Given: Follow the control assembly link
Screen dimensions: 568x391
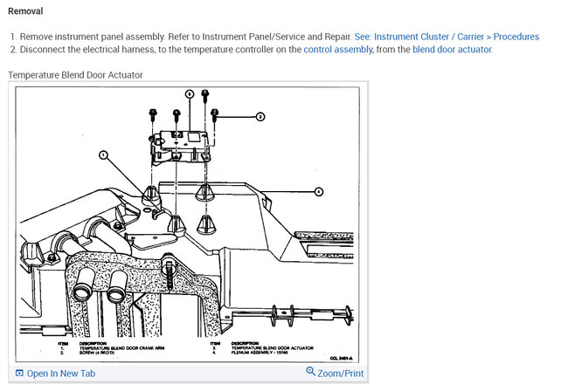Looking at the screenshot, I should pos(338,50).
